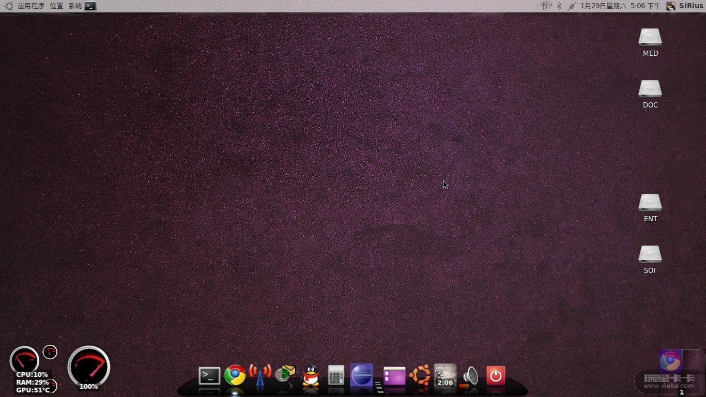The image size is (706, 397).
Task: Click the RAM:29% readout
Action: [32, 383]
